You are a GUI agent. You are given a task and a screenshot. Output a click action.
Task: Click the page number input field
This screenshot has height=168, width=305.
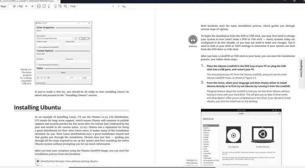click(12, 6)
